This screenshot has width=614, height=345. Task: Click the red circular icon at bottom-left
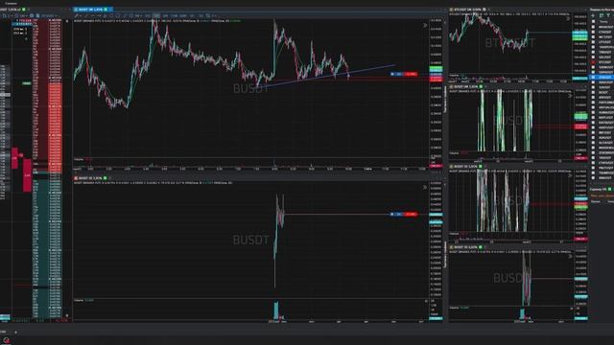pyautogui.click(x=7, y=341)
